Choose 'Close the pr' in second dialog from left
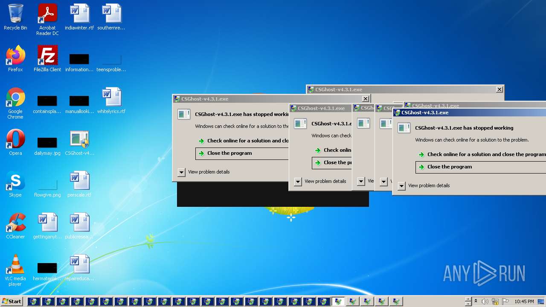The width and height of the screenshot is (546, 307). [332, 162]
